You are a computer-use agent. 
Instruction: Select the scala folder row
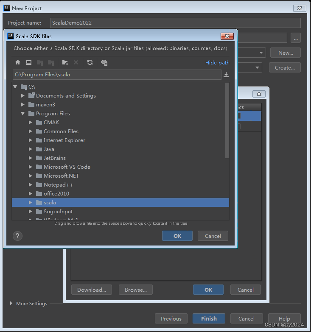[x=120, y=202]
